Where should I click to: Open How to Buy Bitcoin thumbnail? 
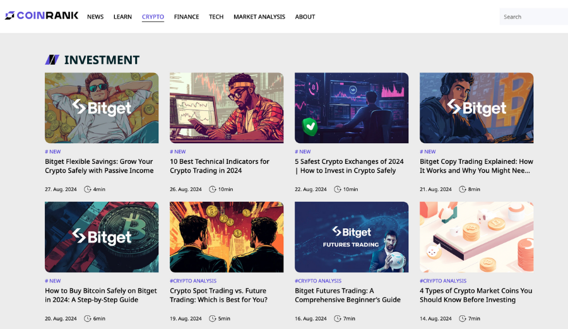(x=102, y=237)
